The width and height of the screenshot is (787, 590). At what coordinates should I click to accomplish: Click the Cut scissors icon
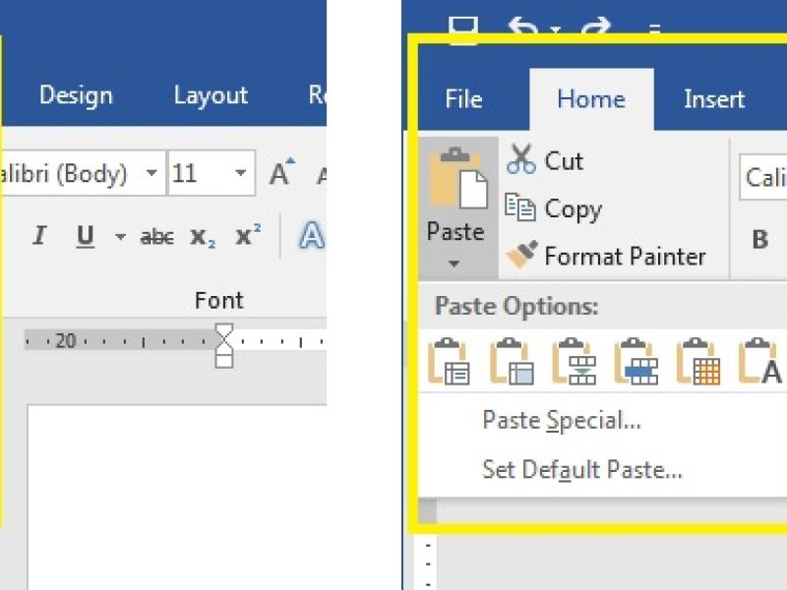click(521, 159)
